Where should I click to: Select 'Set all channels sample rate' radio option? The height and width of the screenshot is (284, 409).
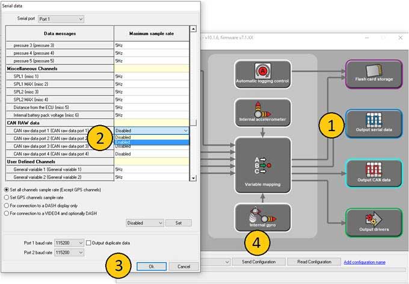(x=7, y=190)
